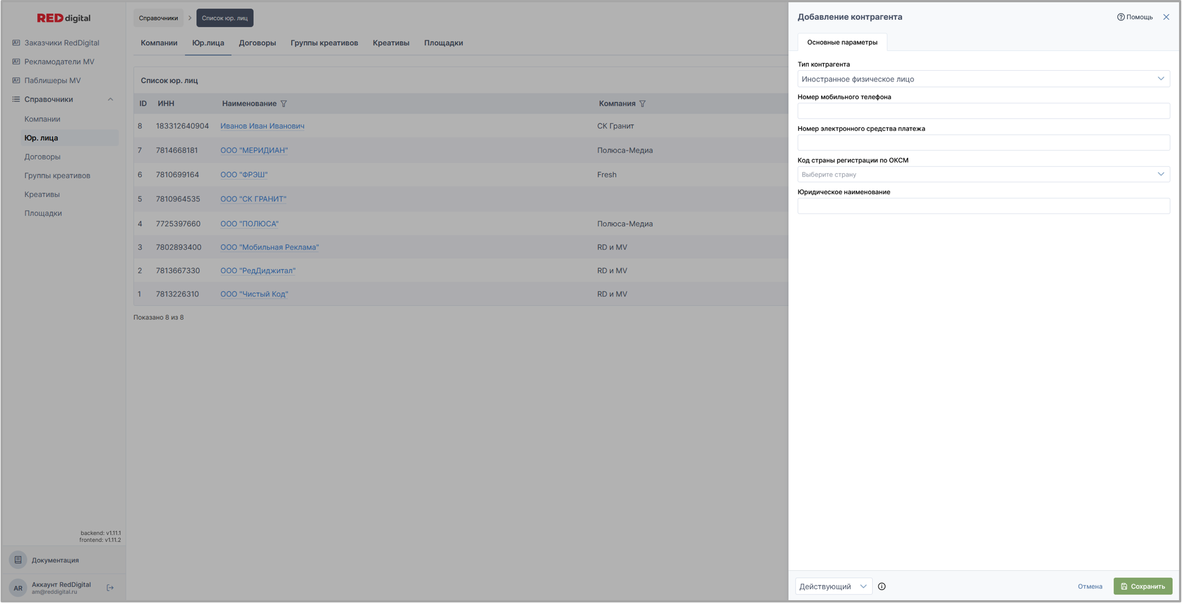Click the Отмена button

[x=1090, y=587]
